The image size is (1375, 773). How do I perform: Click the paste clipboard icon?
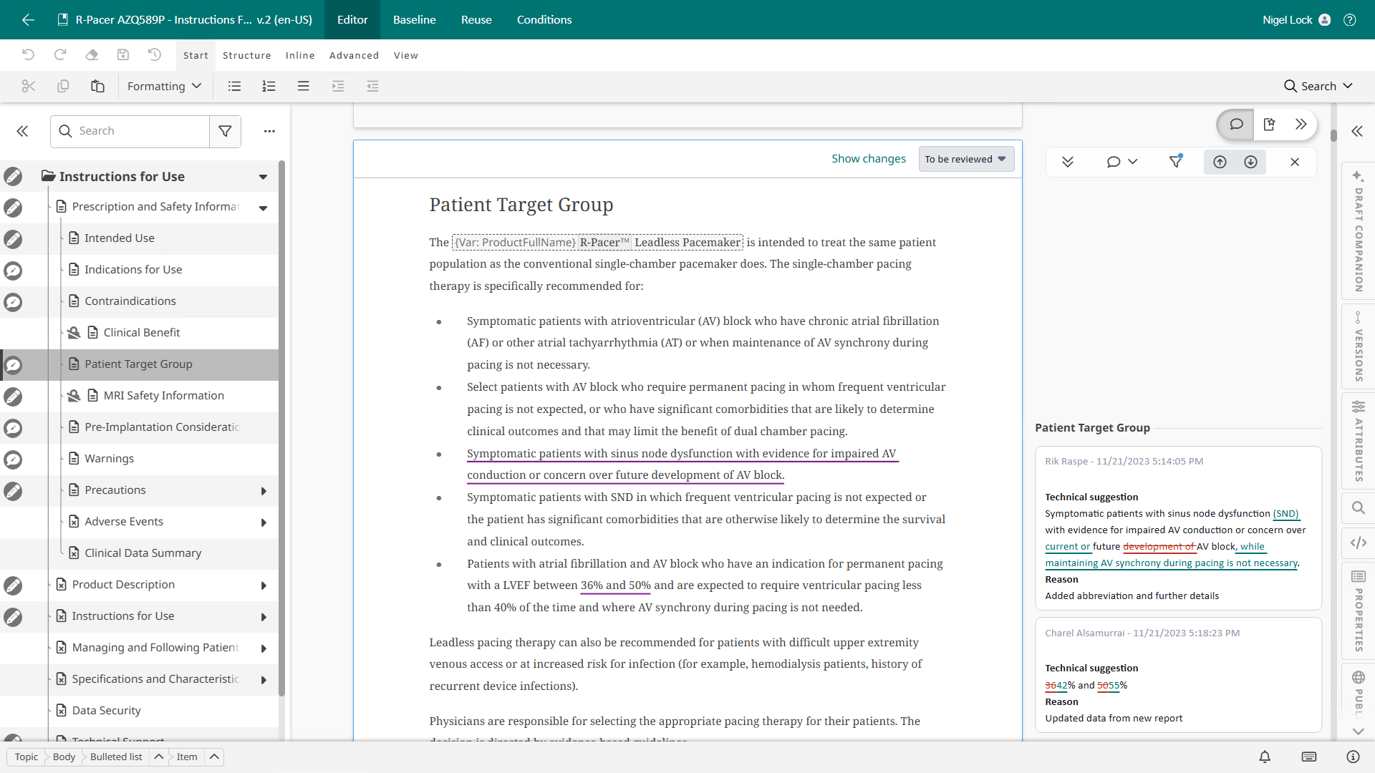tap(97, 86)
